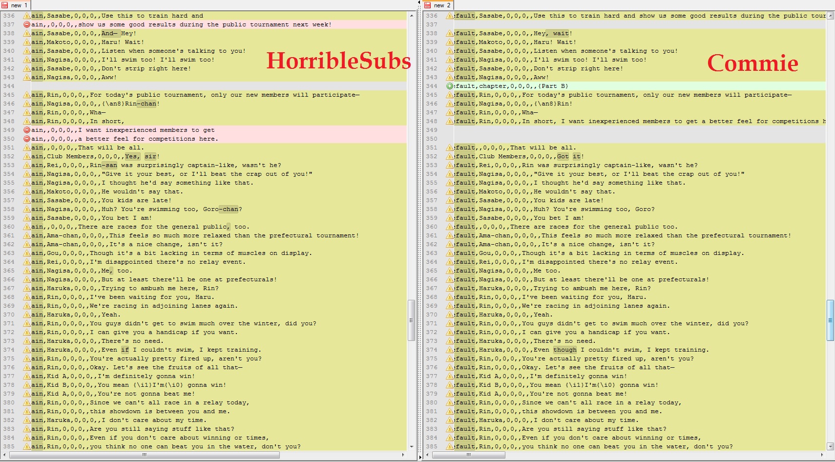Click the scroll-up arrow in the new 1 pane
835x462 pixels.
(412, 16)
